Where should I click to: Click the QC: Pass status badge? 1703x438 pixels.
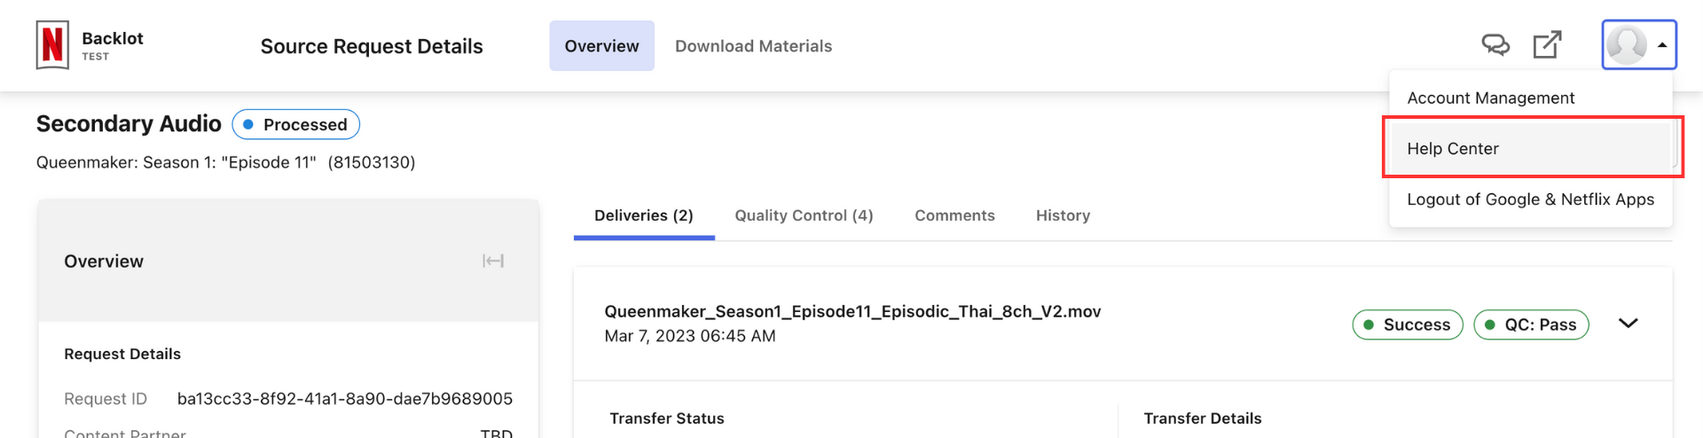point(1531,325)
